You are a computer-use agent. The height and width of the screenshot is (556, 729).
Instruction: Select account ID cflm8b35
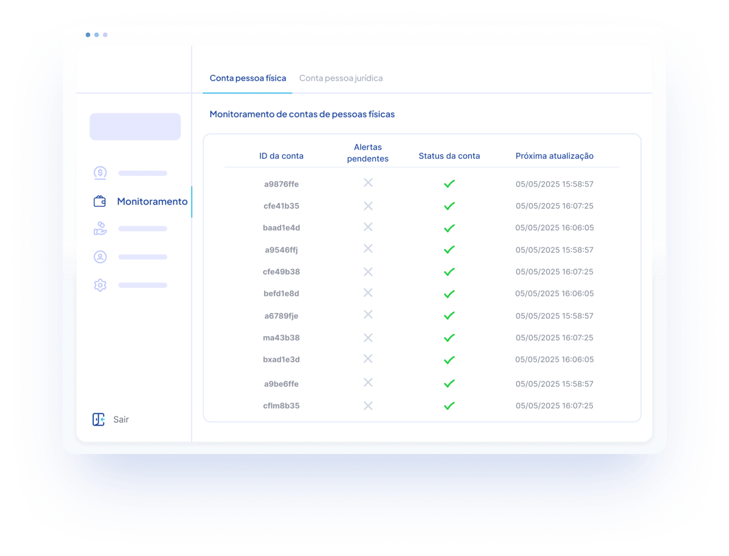tap(281, 406)
